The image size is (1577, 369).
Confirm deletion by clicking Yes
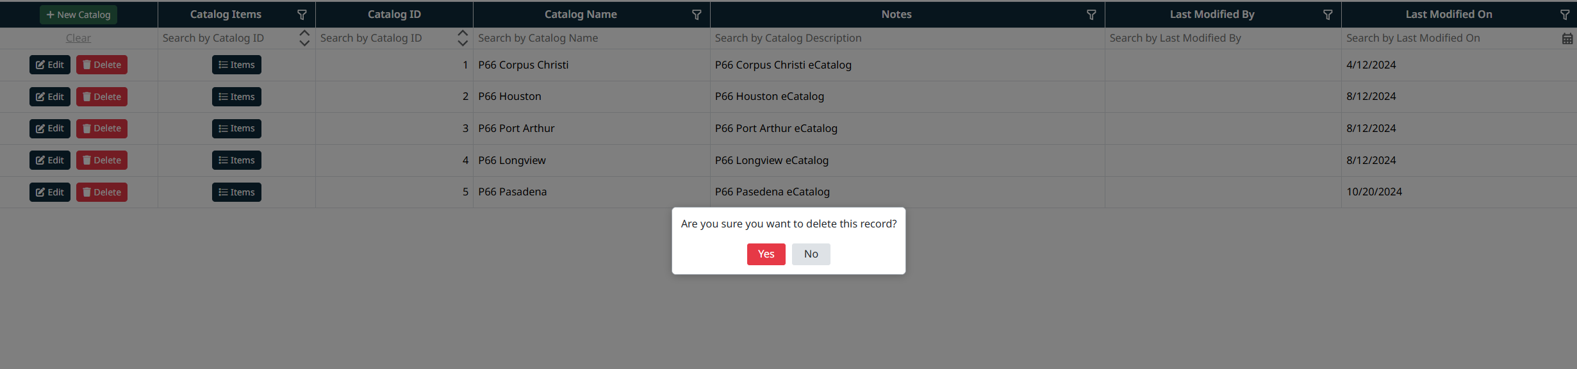[x=766, y=254]
